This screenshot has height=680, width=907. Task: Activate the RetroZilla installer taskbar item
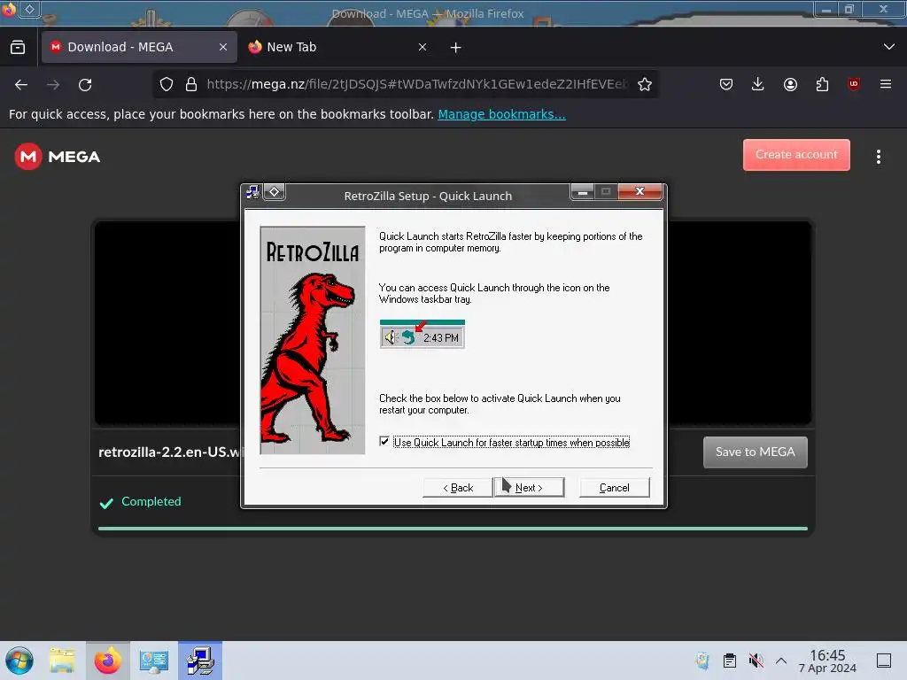(x=200, y=661)
